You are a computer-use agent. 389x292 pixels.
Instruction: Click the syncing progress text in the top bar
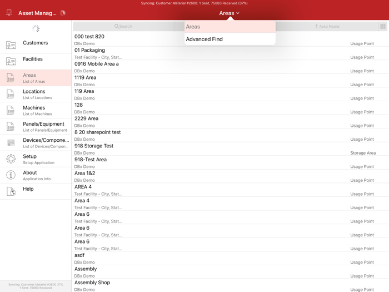(194, 3)
